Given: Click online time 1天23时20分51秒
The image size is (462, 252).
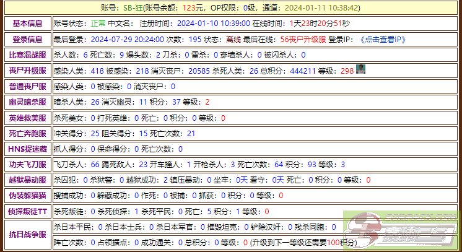Looking at the screenshot, I should coord(320,24).
